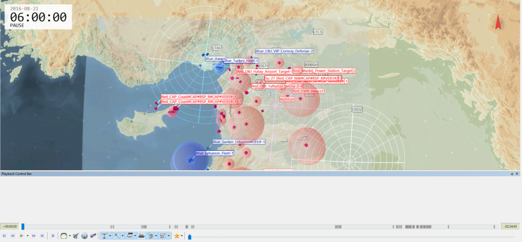Click the playback timeline position marker
The image size is (522, 242).
coord(22,226)
